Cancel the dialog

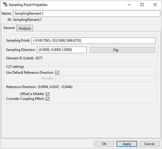149,144
